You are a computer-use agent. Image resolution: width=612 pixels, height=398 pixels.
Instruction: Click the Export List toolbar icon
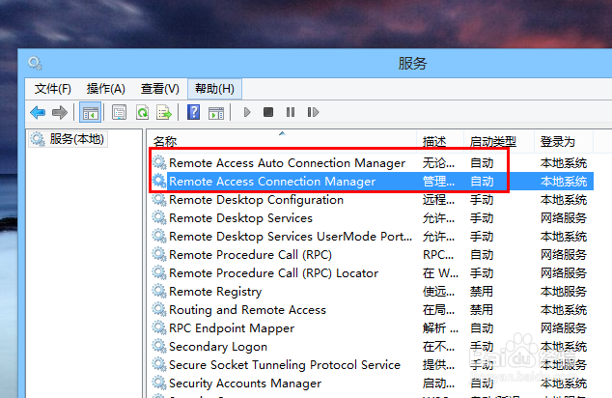(164, 112)
